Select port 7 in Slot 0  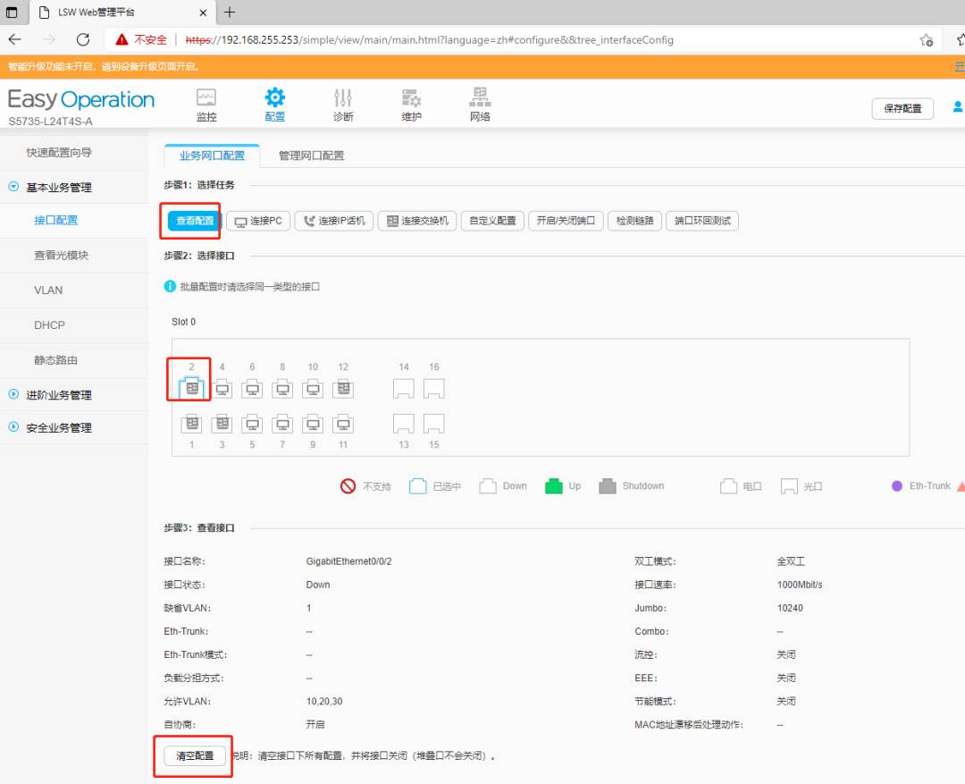[x=282, y=424]
